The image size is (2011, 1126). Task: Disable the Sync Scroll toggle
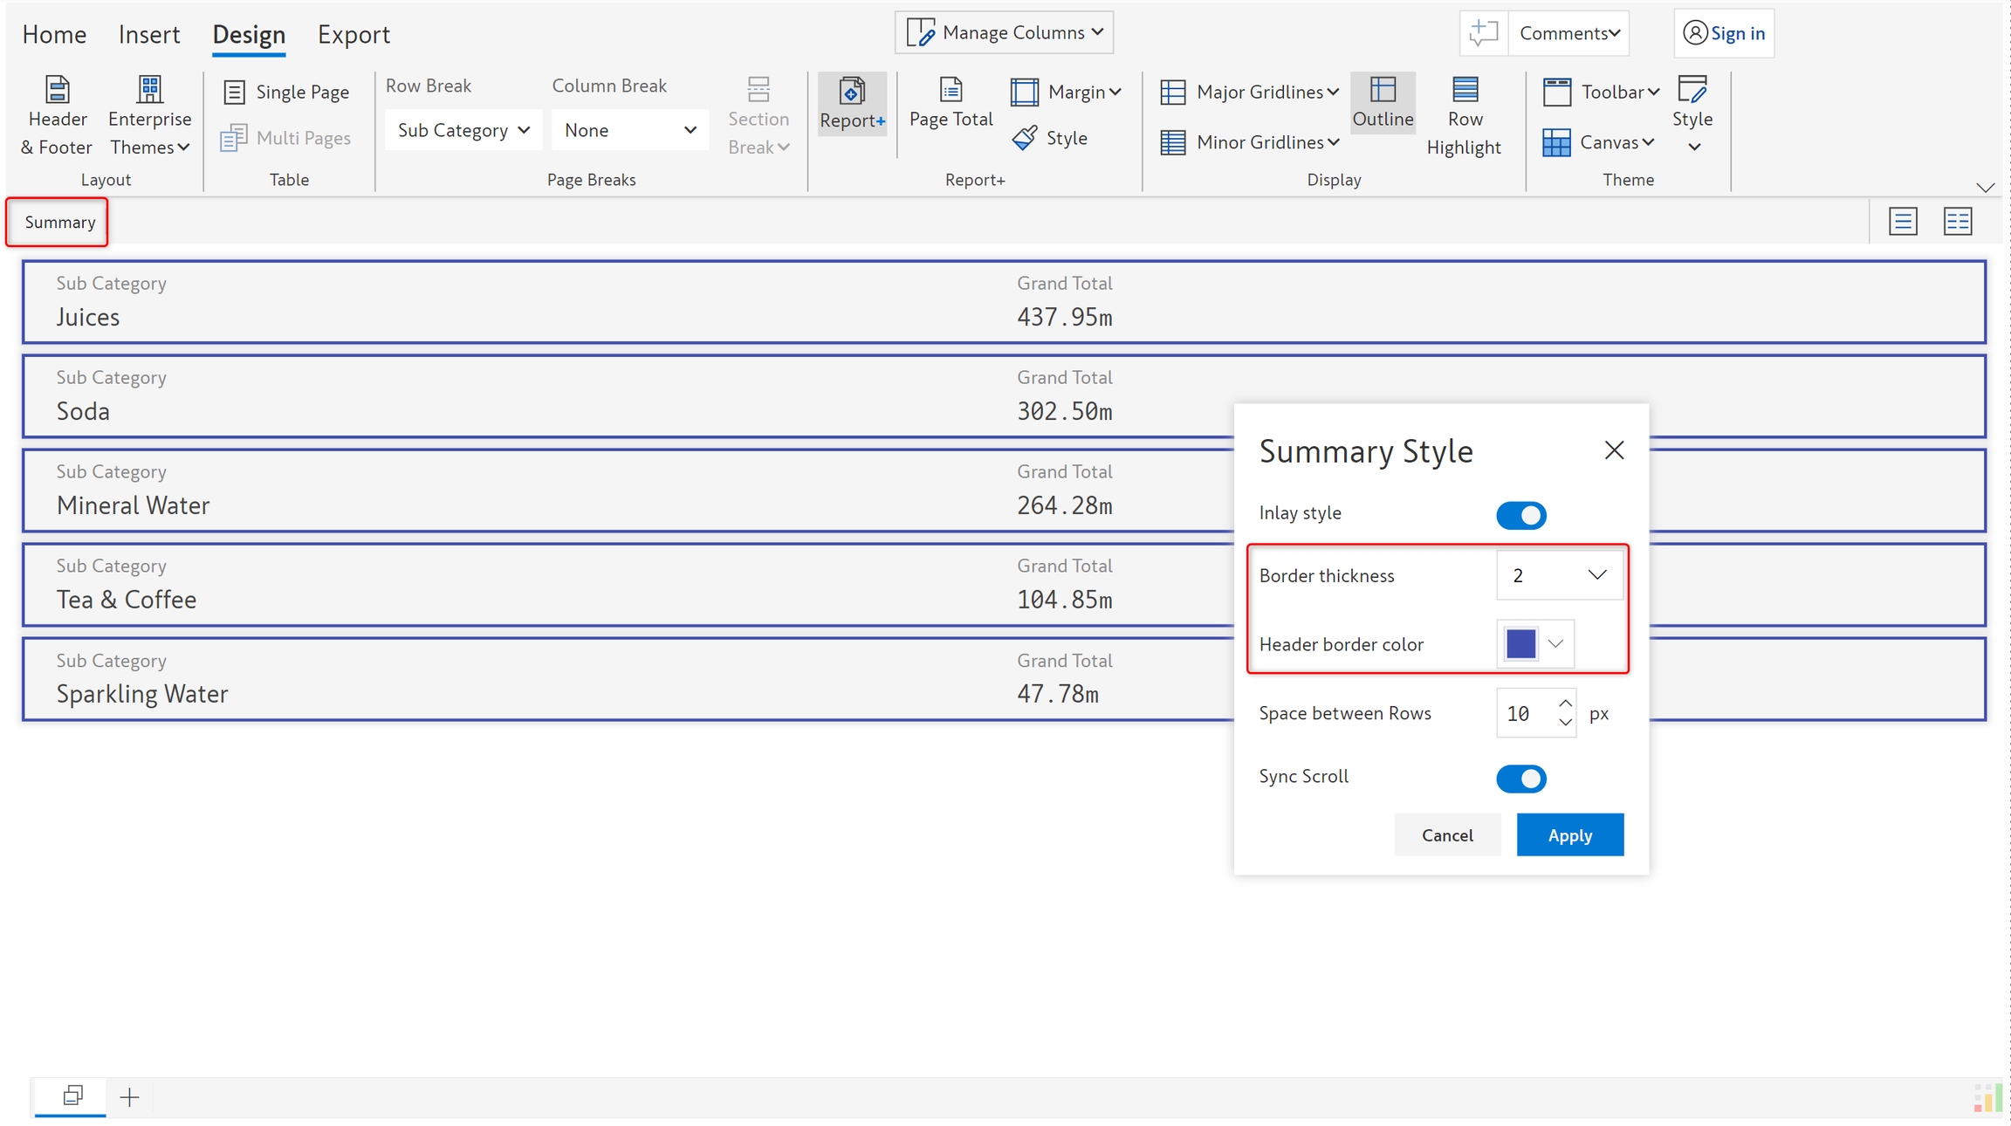pyautogui.click(x=1520, y=779)
